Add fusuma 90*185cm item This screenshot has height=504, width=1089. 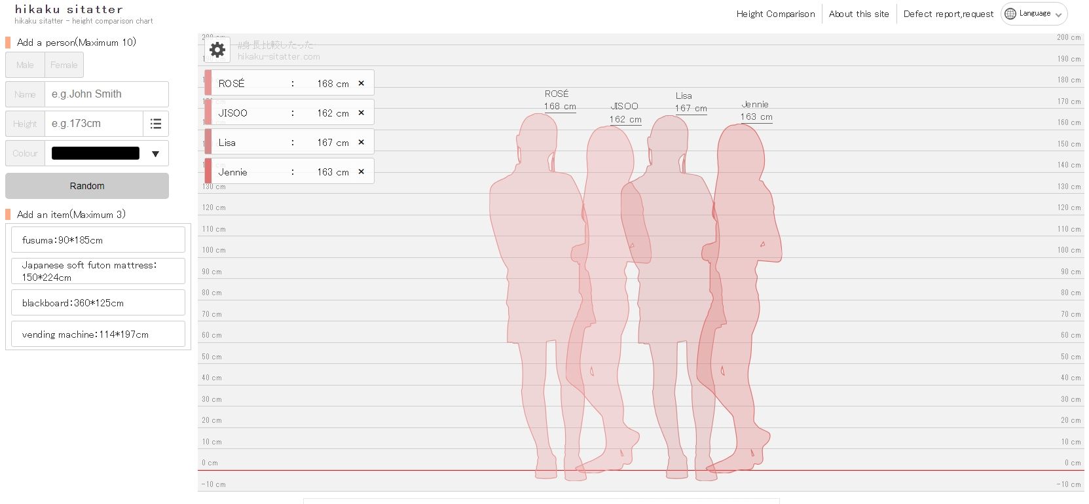coord(98,240)
